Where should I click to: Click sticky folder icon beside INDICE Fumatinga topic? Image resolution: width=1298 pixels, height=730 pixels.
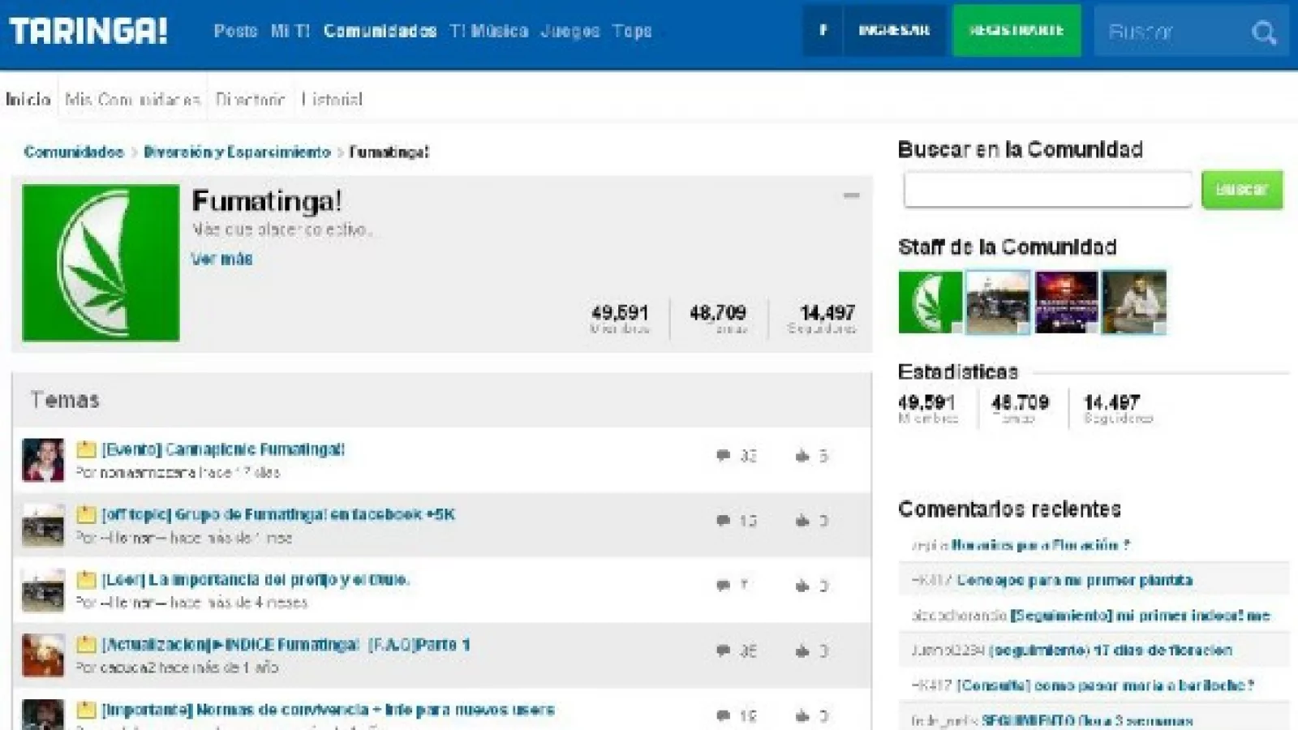point(86,645)
